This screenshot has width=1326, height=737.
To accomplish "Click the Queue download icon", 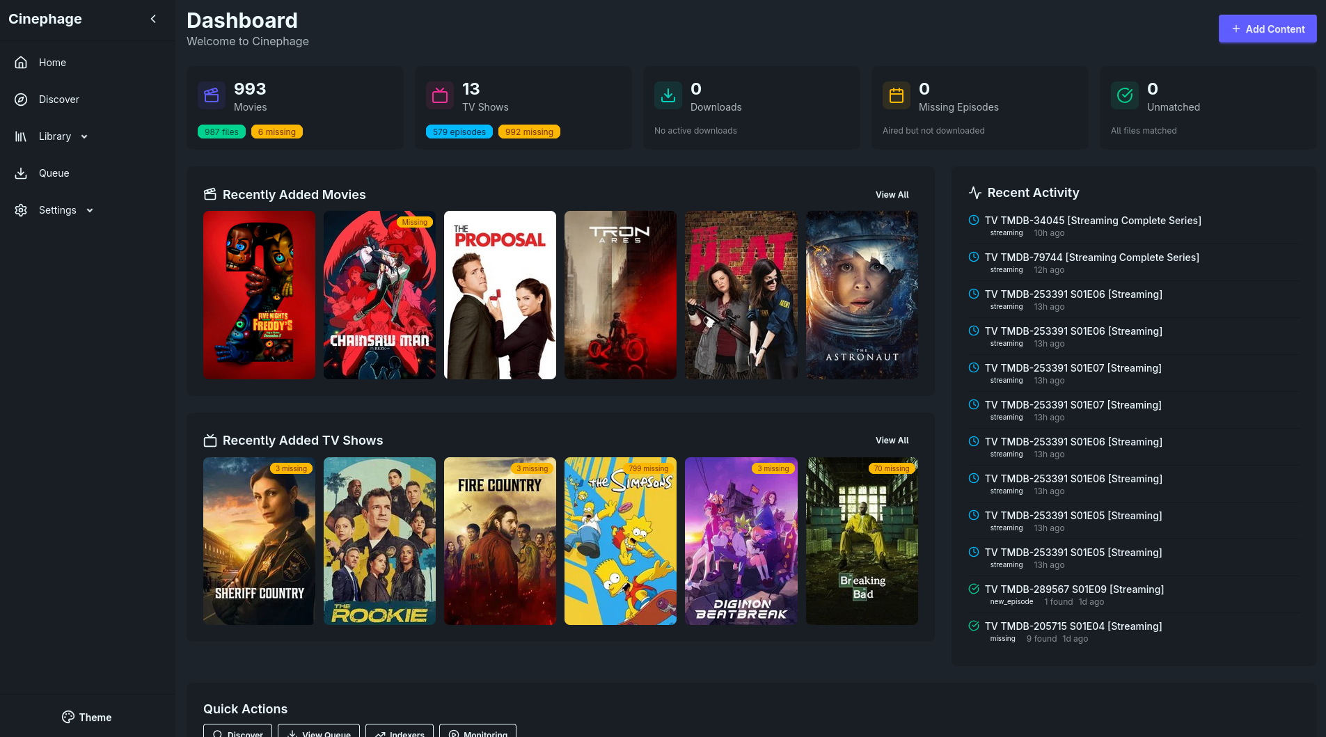I will pyautogui.click(x=21, y=173).
